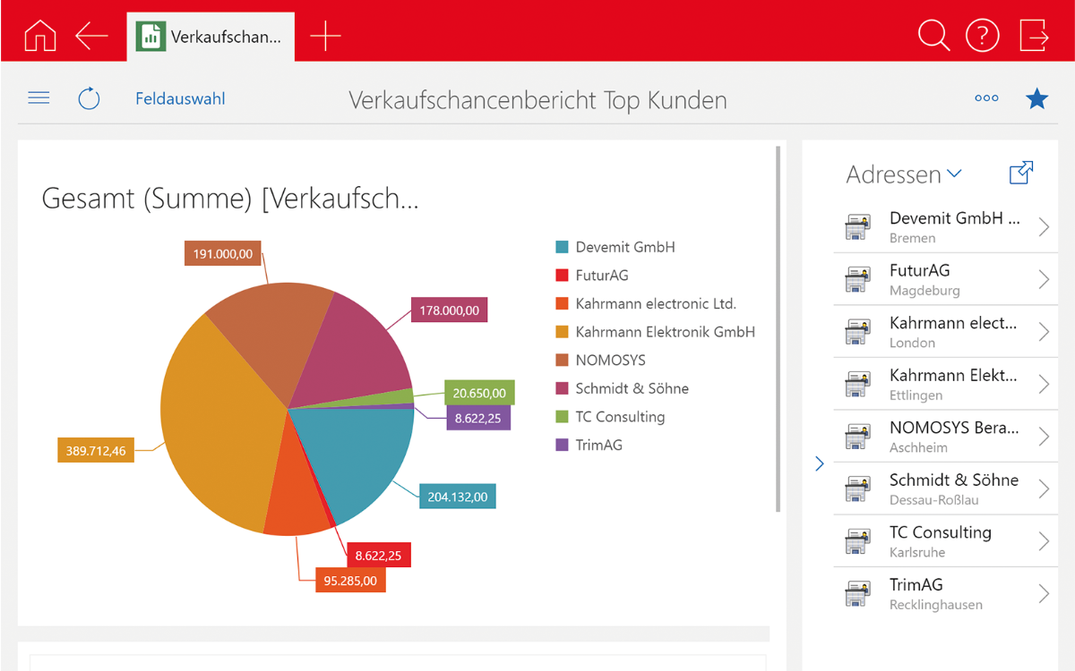This screenshot has height=671, width=1075.
Task: Mark report as favorite with star
Action: pyautogui.click(x=1036, y=98)
